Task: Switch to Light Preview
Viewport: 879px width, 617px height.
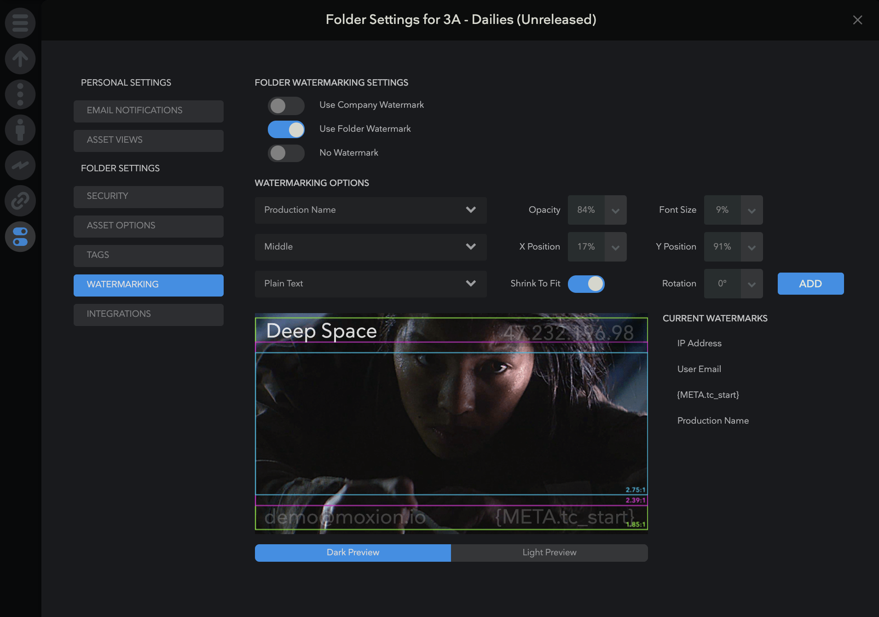Action: (x=549, y=553)
